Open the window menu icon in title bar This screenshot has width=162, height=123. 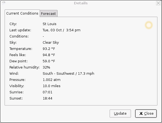(3, 3)
